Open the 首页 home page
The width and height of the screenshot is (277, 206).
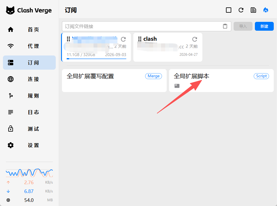29,30
